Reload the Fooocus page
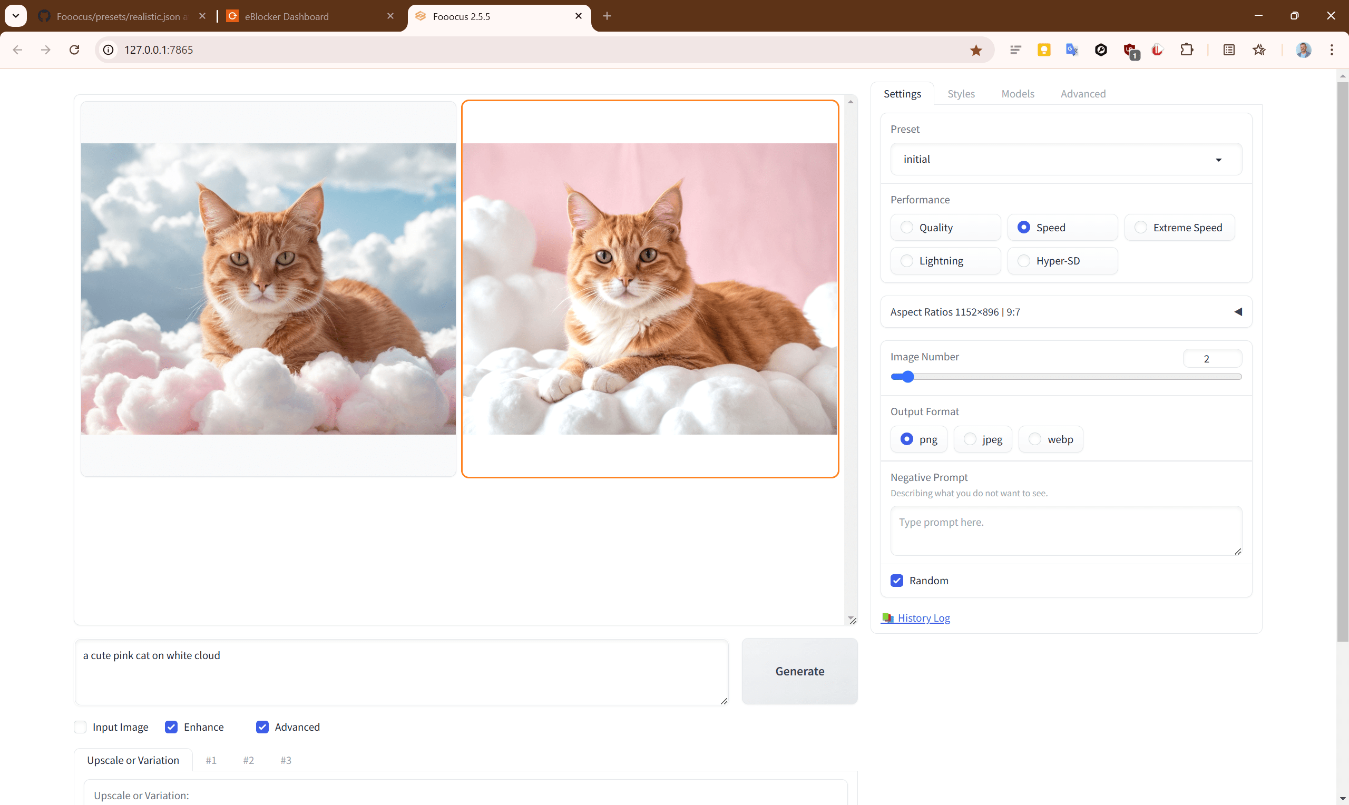Screen dimensions: 1349x805 [74, 50]
